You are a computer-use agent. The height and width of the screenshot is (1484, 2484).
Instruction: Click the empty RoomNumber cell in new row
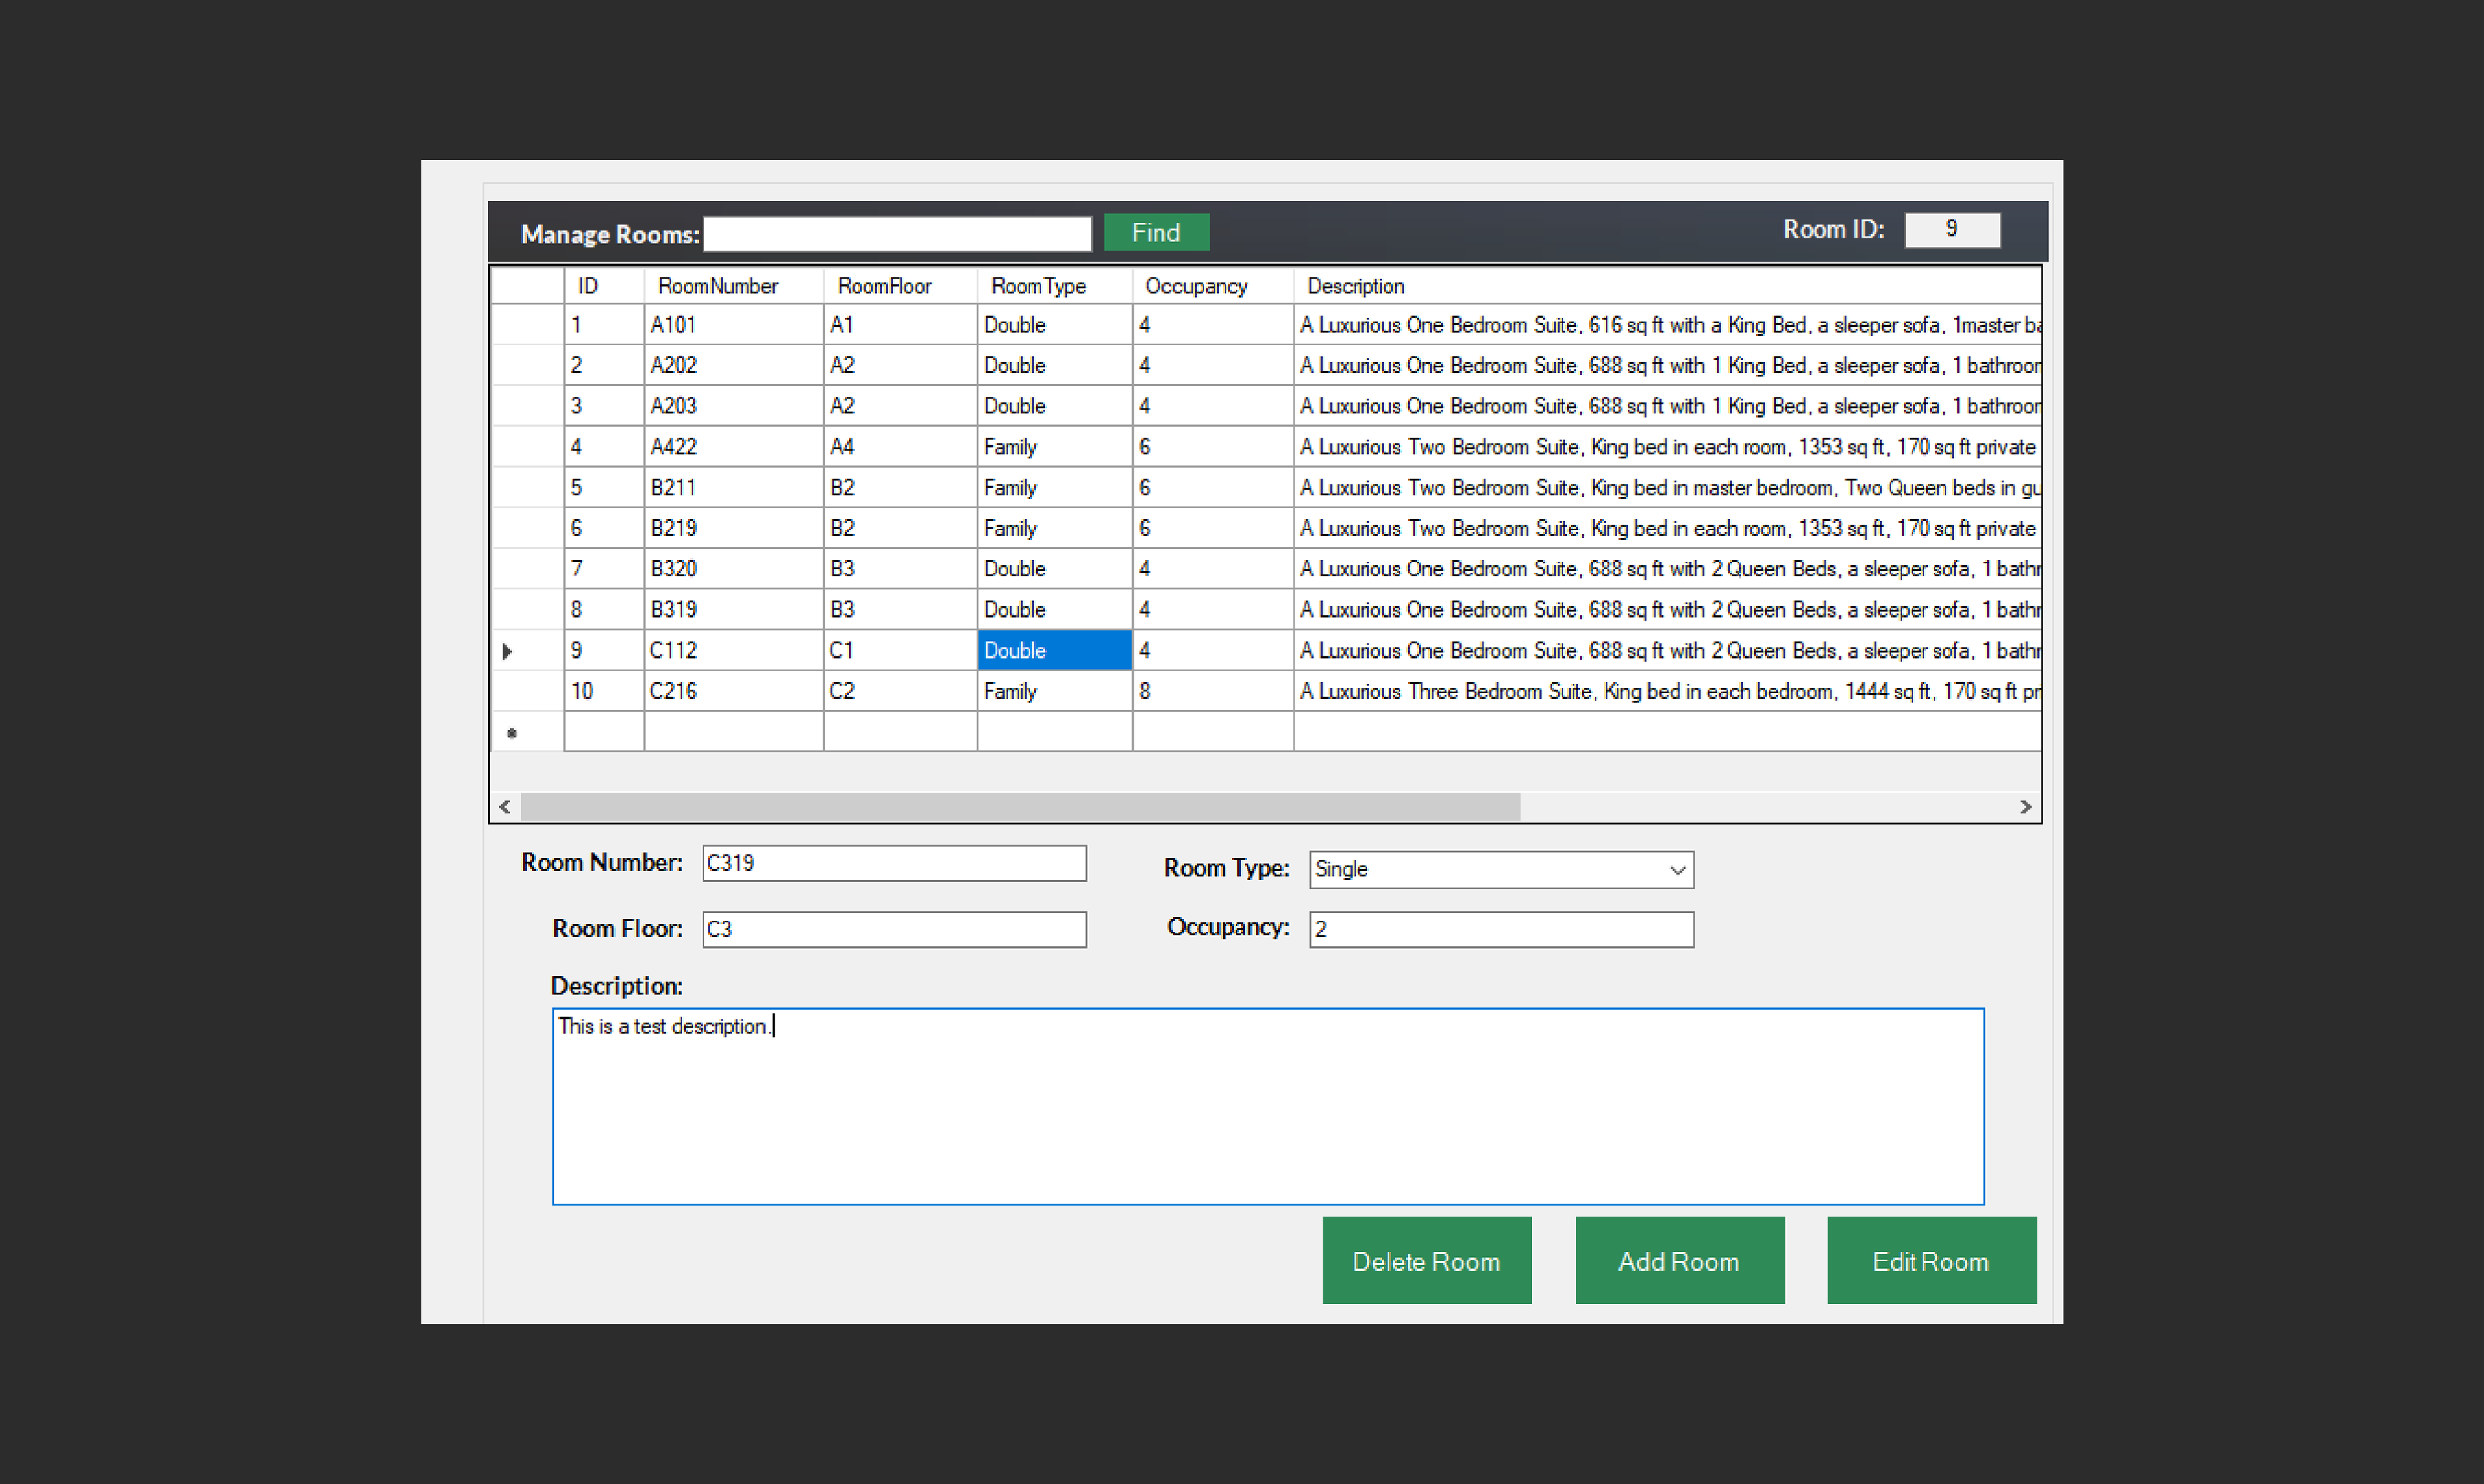(x=733, y=732)
